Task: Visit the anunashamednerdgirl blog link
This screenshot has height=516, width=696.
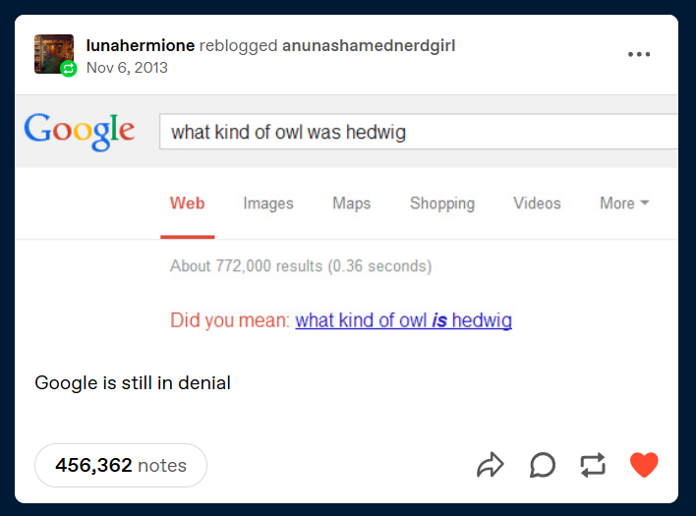Action: point(369,45)
